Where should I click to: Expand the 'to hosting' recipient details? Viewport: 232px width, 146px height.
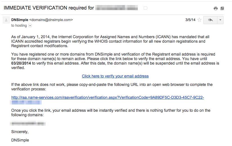coord(30,26)
